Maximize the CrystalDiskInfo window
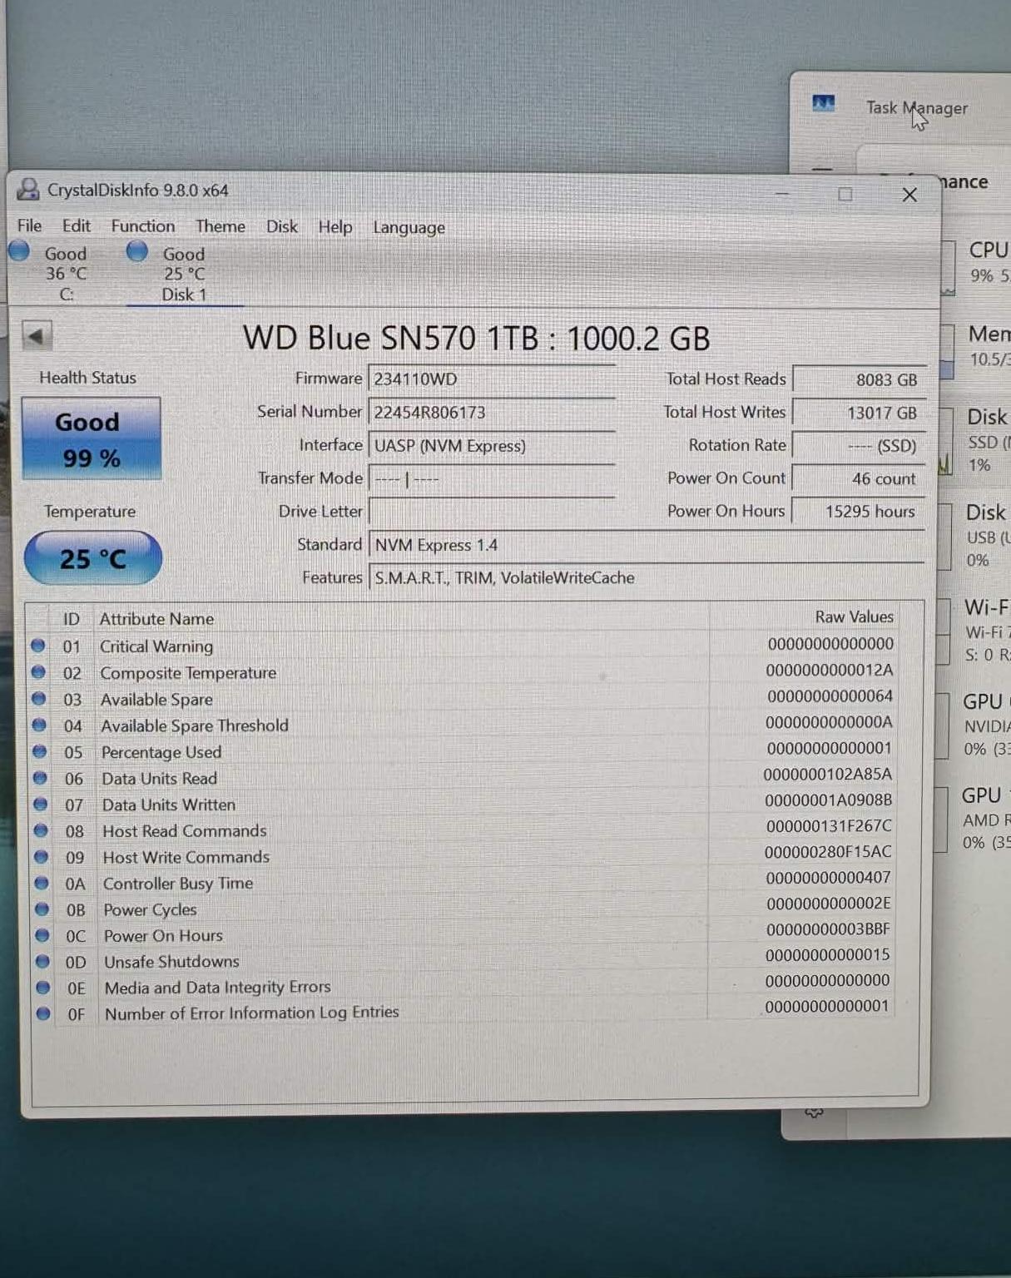The height and width of the screenshot is (1278, 1011). (x=845, y=195)
